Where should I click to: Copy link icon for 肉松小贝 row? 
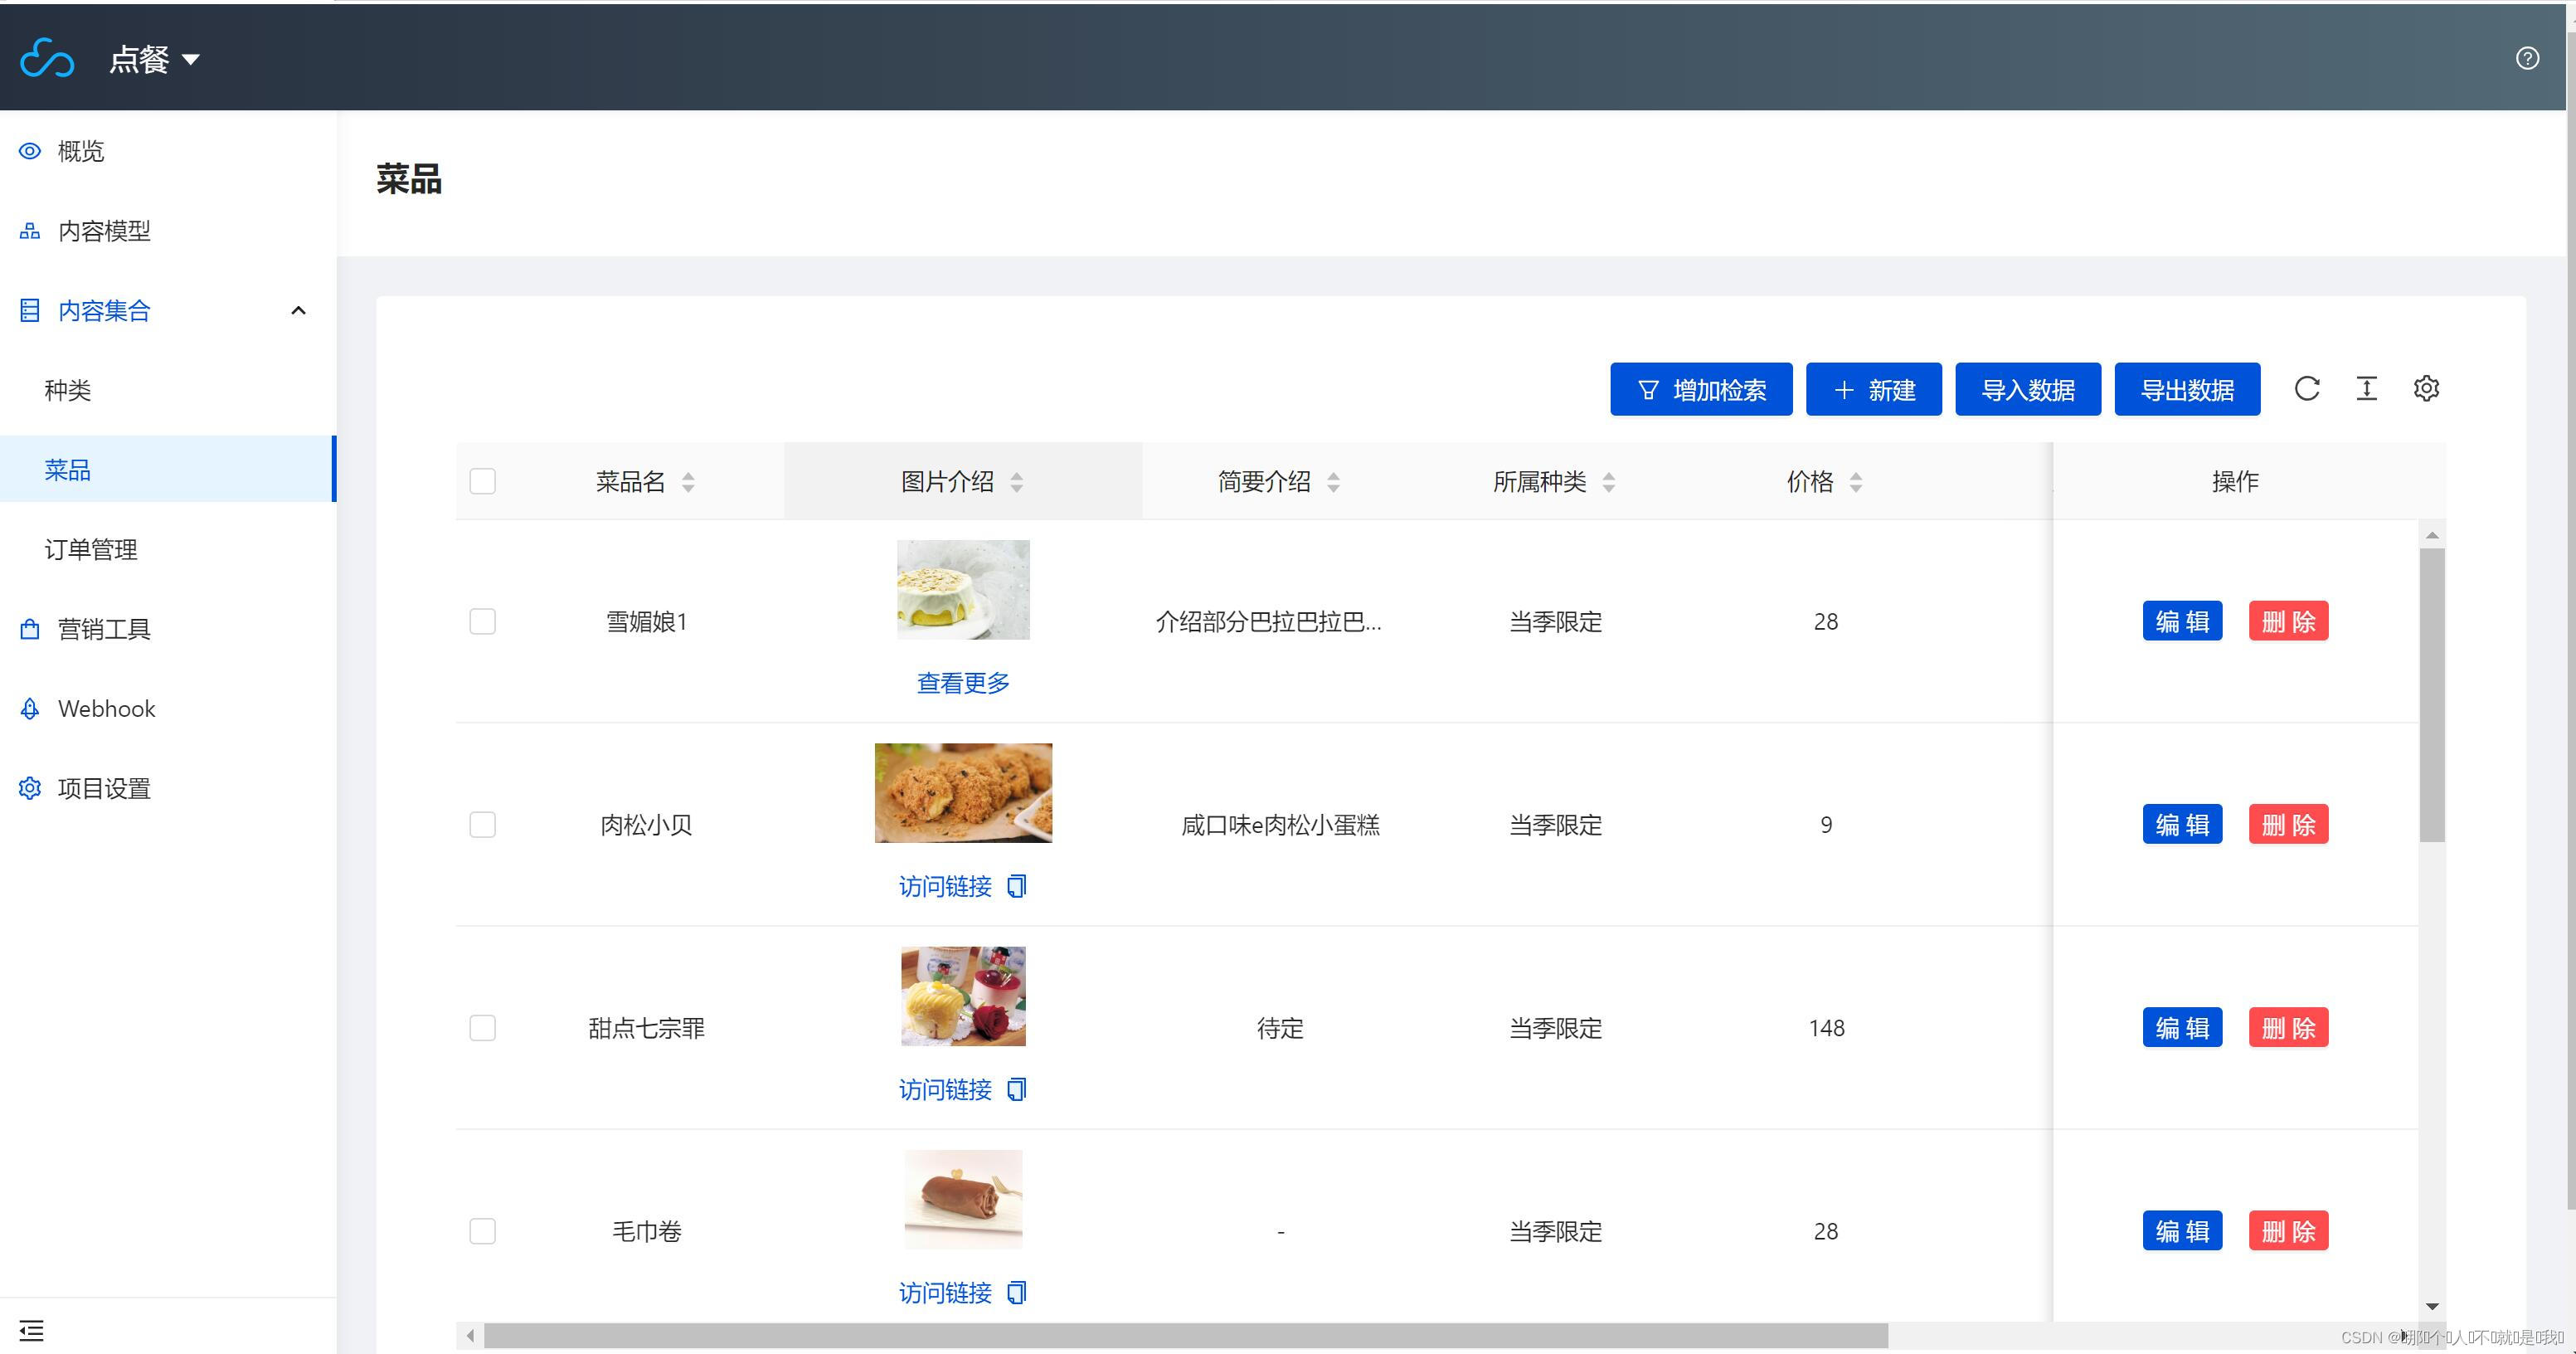click(1016, 886)
